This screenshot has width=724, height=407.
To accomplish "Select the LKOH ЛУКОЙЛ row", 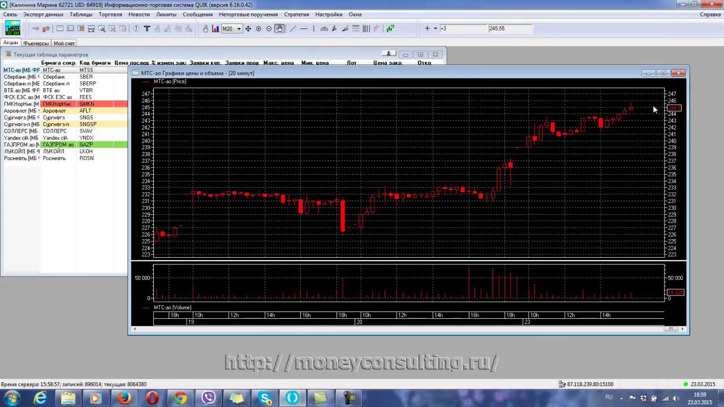I will (x=64, y=151).
